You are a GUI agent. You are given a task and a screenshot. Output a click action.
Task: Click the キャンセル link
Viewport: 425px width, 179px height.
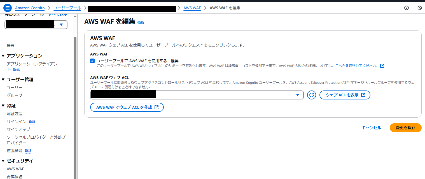pyautogui.click(x=371, y=127)
